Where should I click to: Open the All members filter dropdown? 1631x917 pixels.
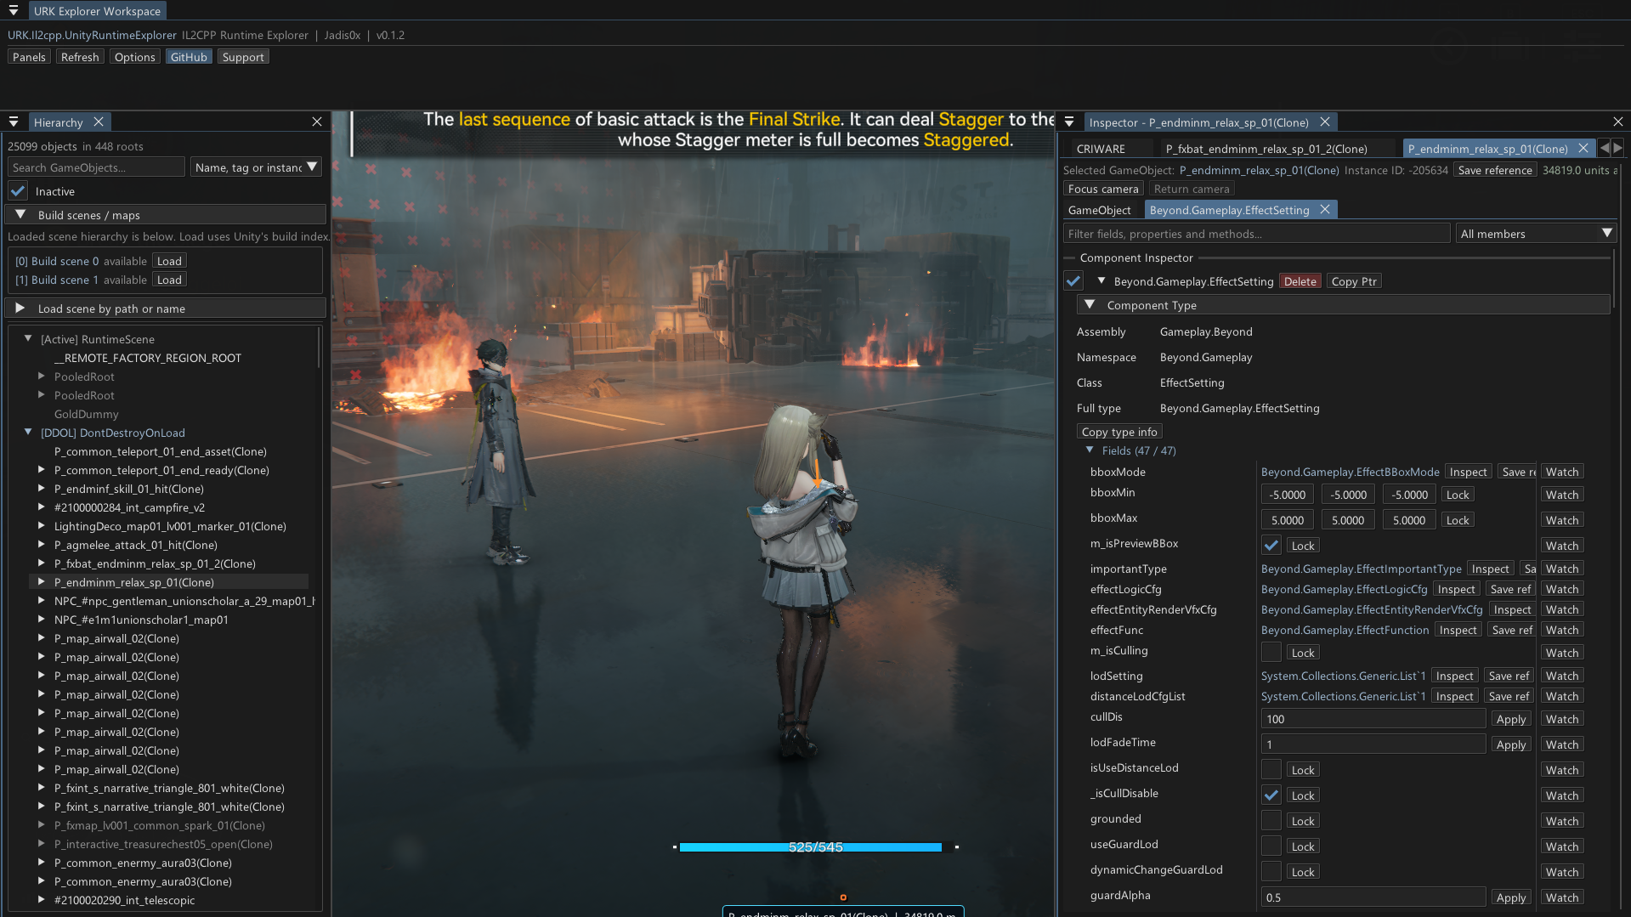(x=1535, y=233)
